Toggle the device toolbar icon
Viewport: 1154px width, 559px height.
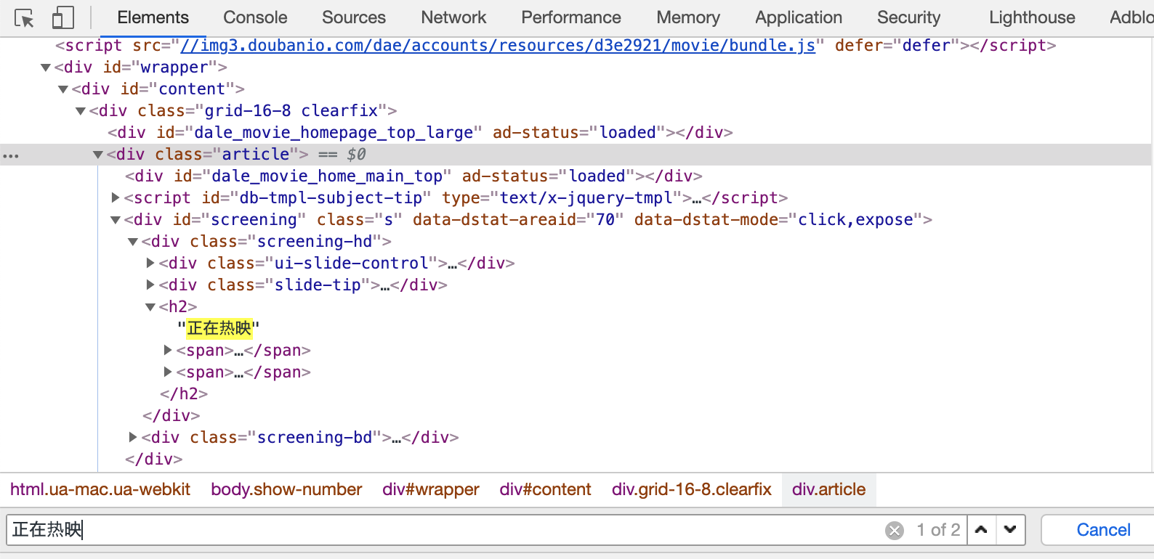[63, 18]
